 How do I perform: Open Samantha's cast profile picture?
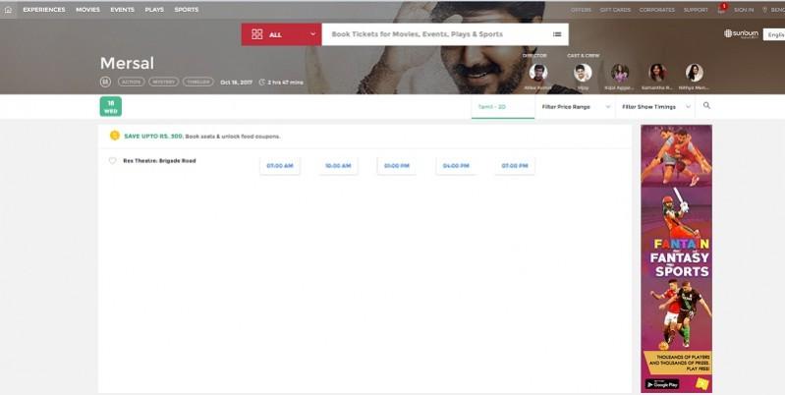click(657, 73)
